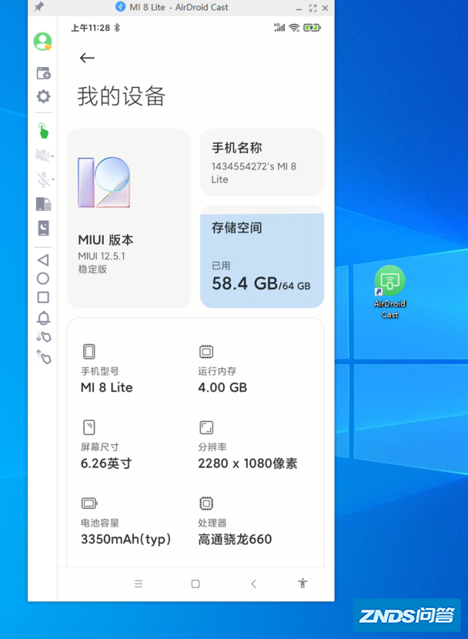
Task: Click the battery icon above 电池容量
Action: coord(89,503)
